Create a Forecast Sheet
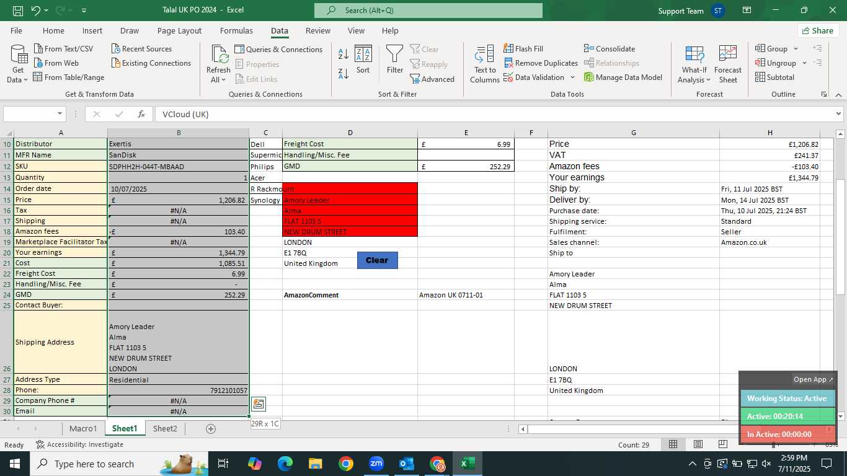Screen dimensions: 847x476 728,64
